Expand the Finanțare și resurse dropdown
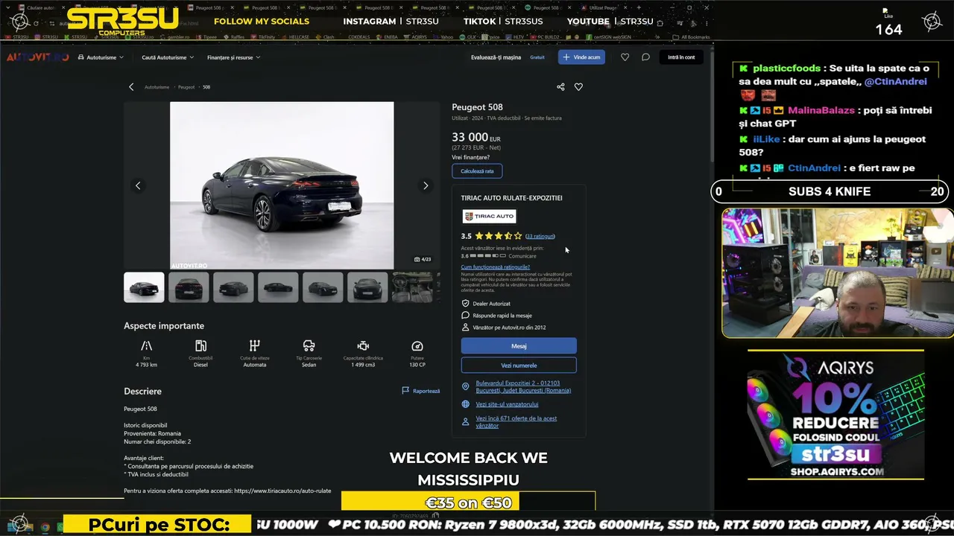This screenshot has width=954, height=536. click(234, 57)
